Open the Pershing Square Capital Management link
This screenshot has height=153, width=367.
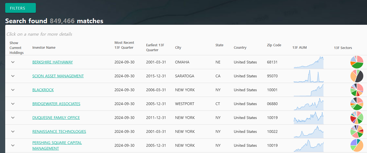(57, 145)
